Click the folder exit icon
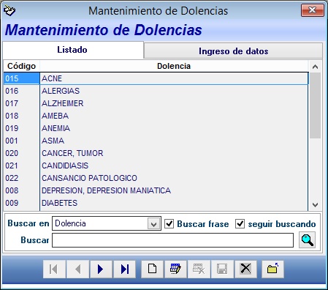The width and height of the screenshot is (328, 290). [x=272, y=269]
